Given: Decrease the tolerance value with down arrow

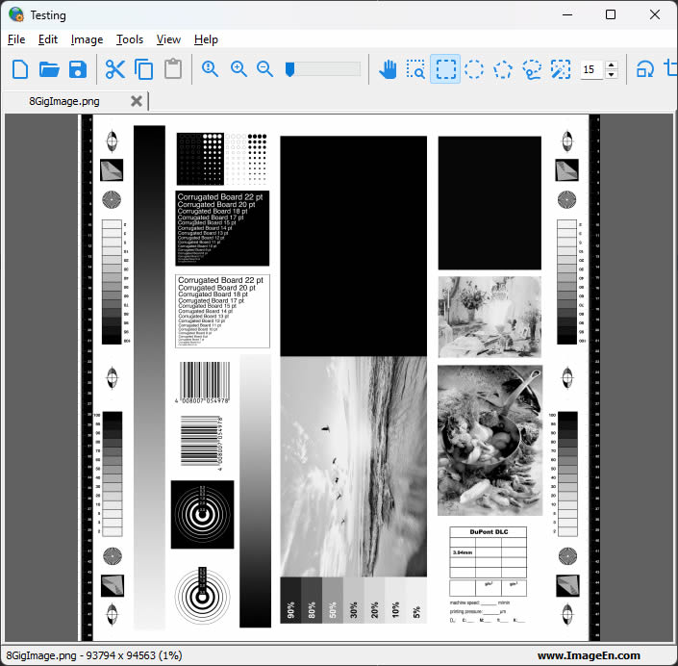Looking at the screenshot, I should tap(612, 75).
